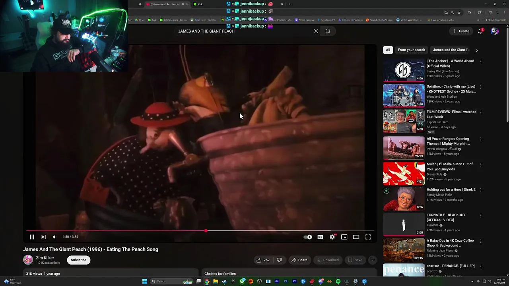The height and width of the screenshot is (286, 509).
Task: Toggle the autoplay switch in the player
Action: pos(308,237)
